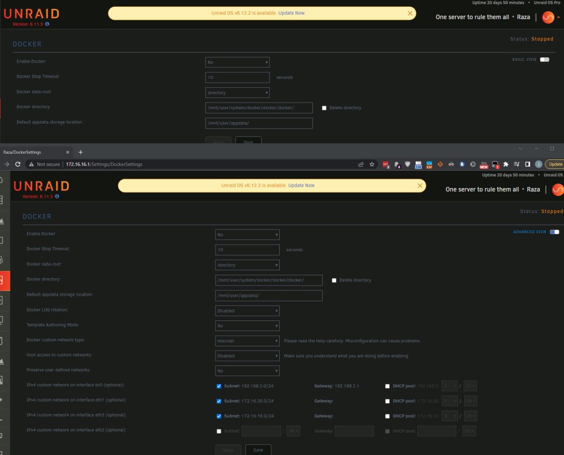
Task: Click the eth2 Gateway input field
Action: click(x=354, y=431)
